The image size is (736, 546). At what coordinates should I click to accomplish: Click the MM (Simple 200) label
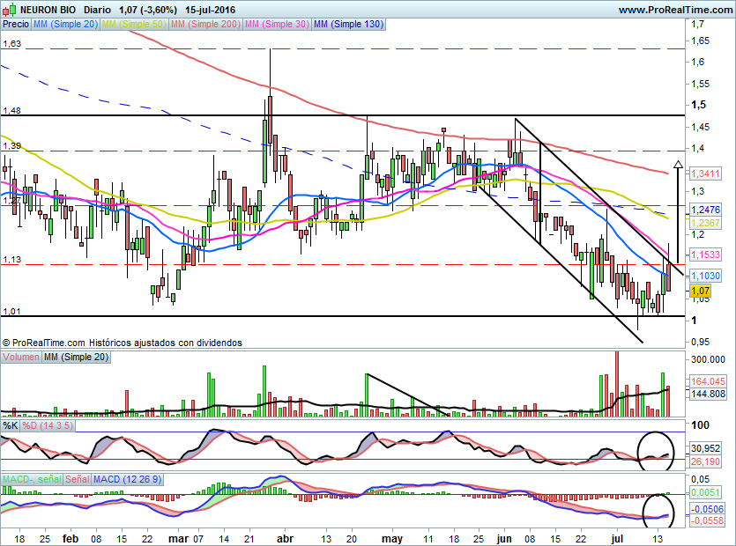(205, 25)
